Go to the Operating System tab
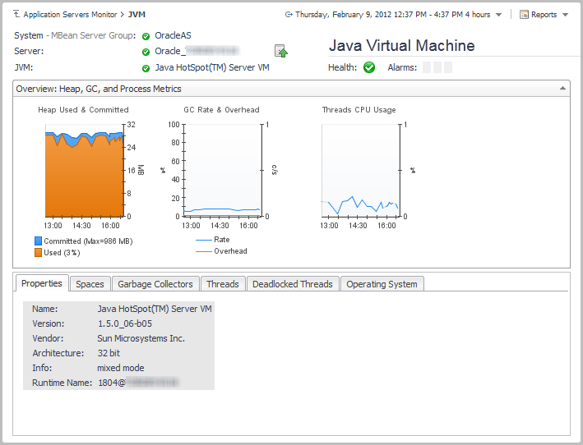583x445 pixels. 382,284
